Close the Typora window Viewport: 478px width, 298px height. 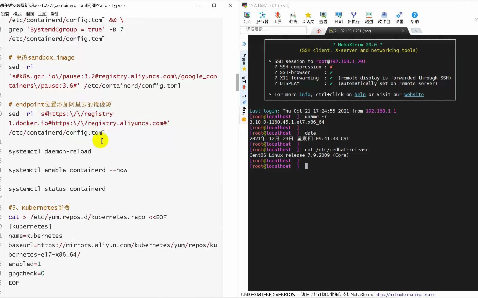[230, 5]
